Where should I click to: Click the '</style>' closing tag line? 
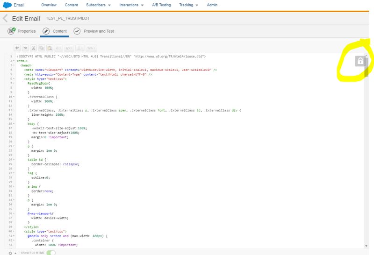pos(31,227)
